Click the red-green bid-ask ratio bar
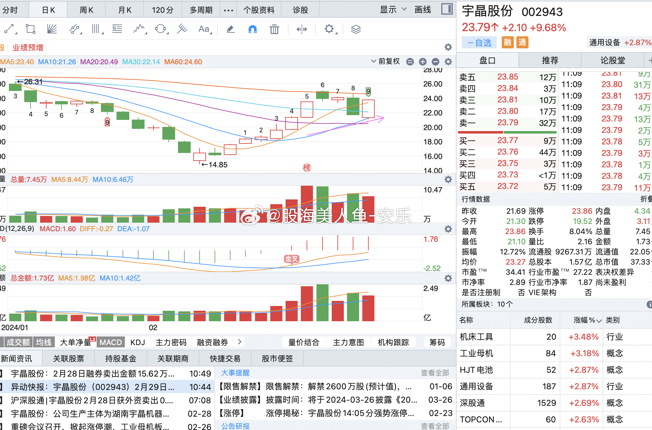 (507, 132)
